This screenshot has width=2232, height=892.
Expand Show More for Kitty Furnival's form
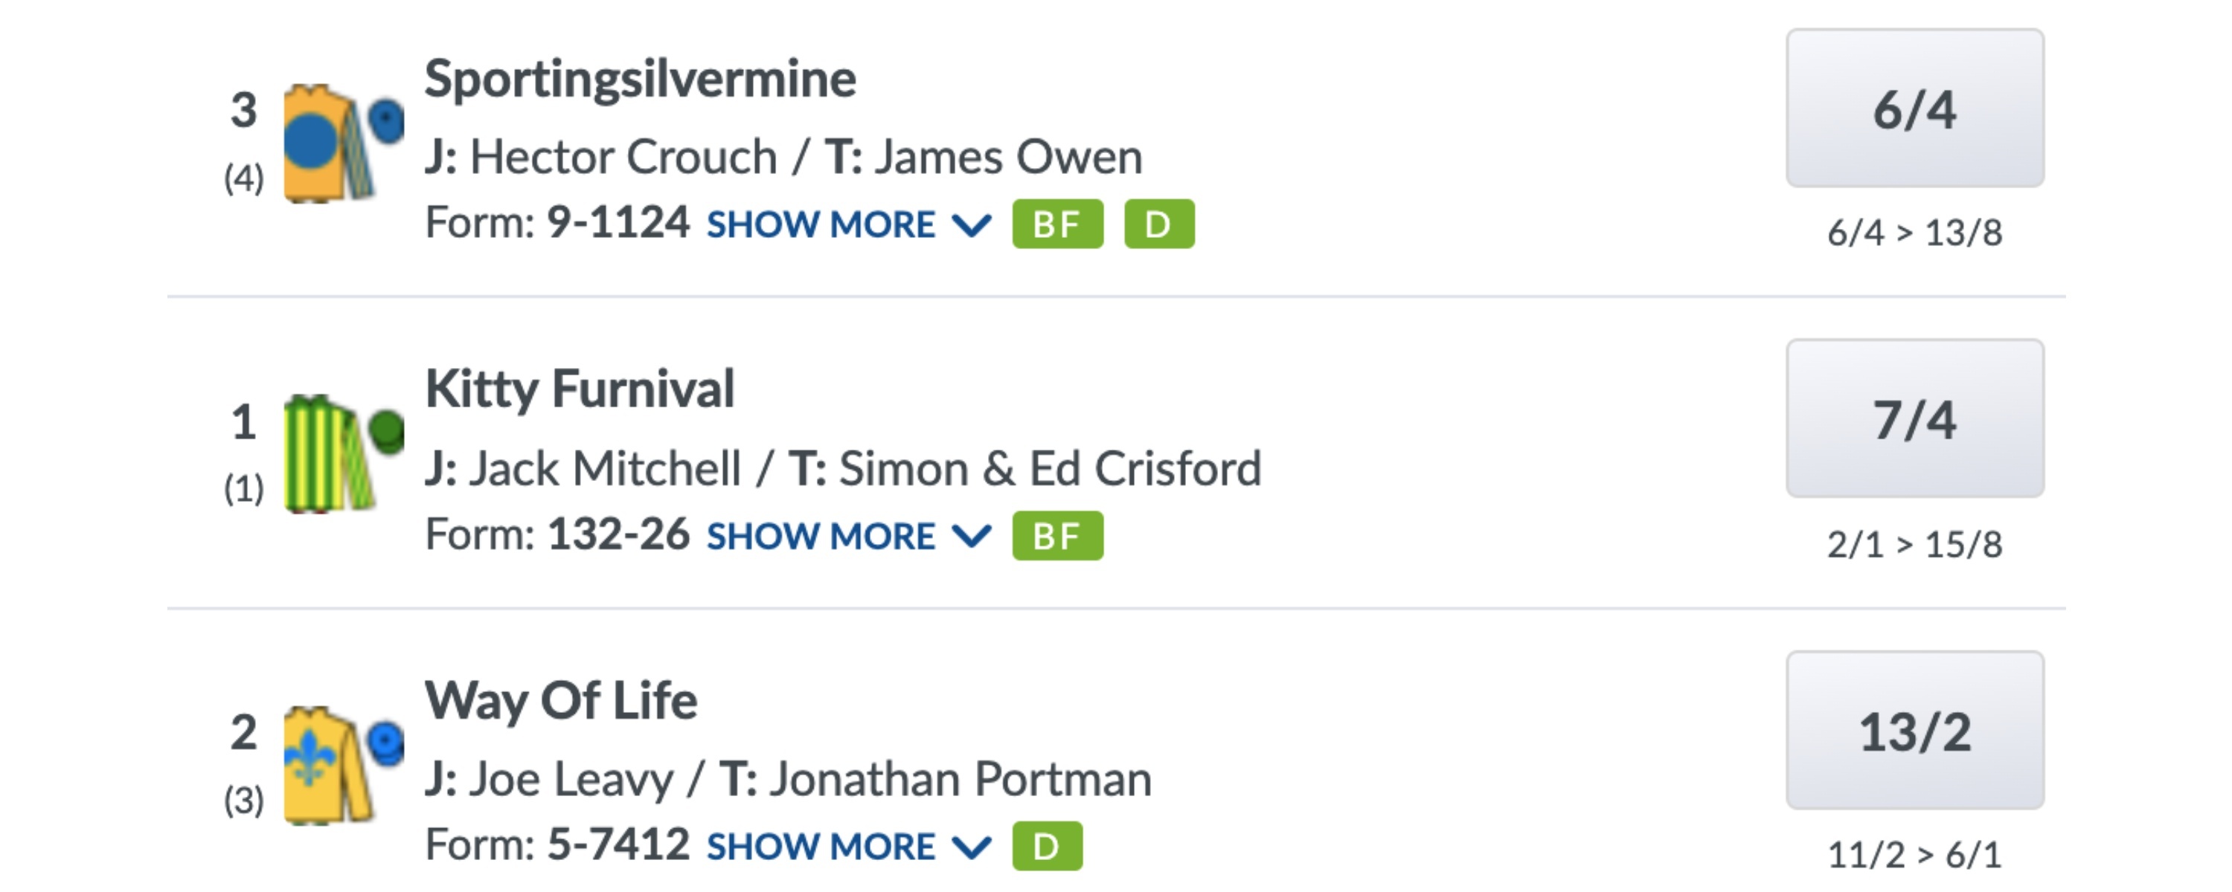point(847,537)
